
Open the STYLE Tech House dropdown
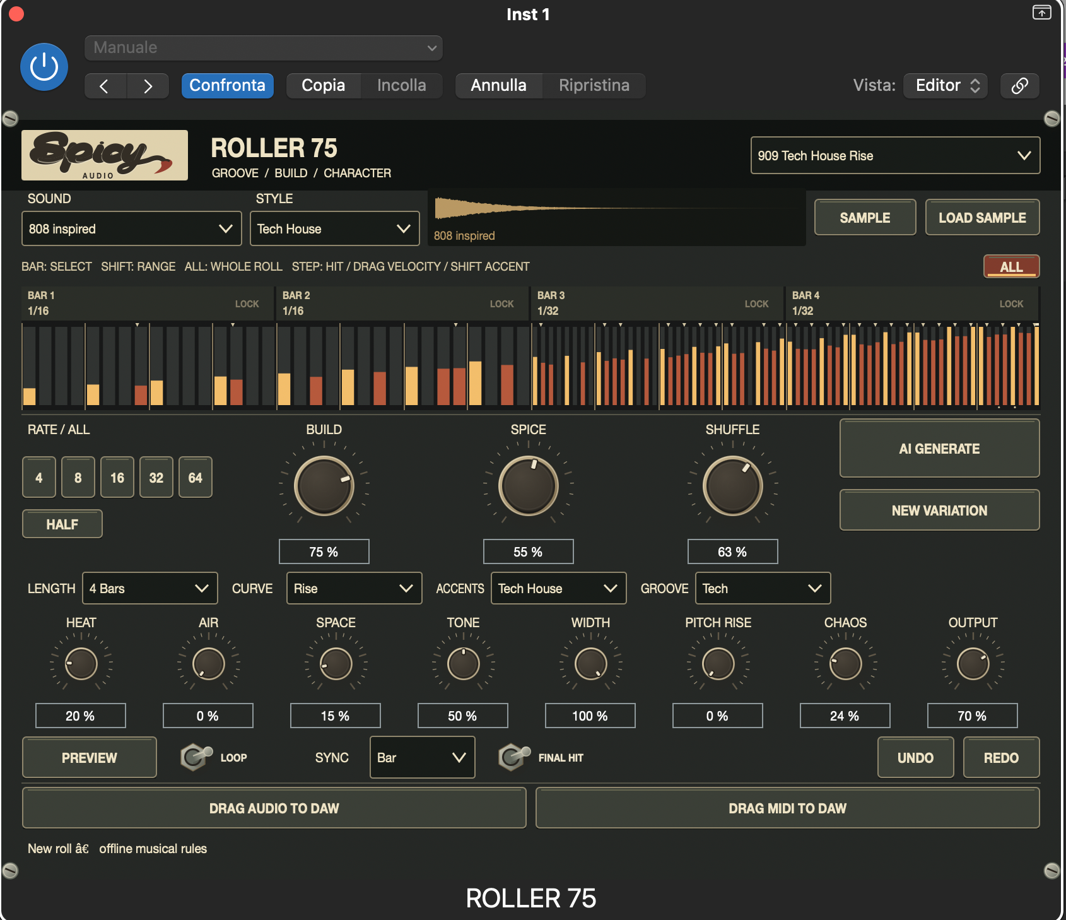coord(334,228)
